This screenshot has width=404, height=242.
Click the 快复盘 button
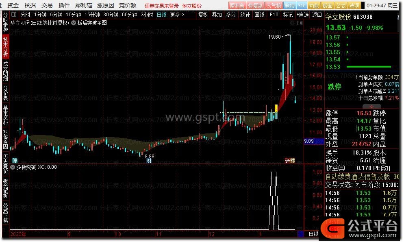pyautogui.click(x=255, y=5)
